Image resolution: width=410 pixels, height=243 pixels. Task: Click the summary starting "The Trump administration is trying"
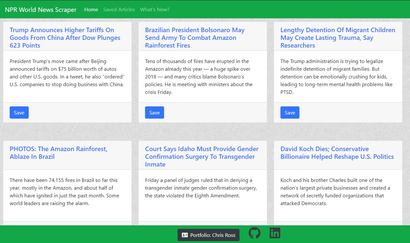point(337,77)
